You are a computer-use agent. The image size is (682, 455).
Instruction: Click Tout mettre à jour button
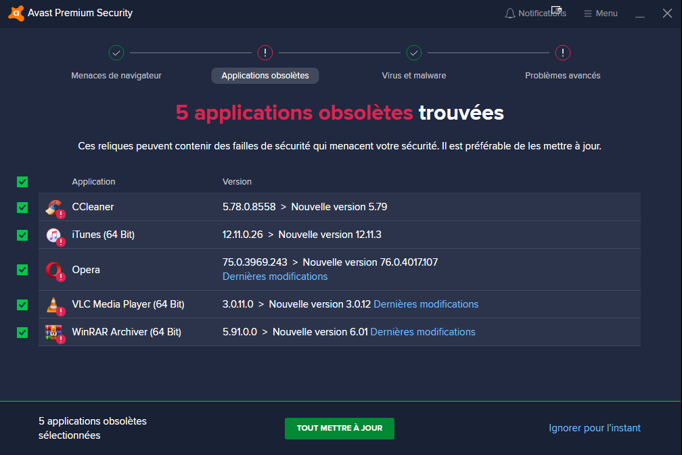coord(339,428)
